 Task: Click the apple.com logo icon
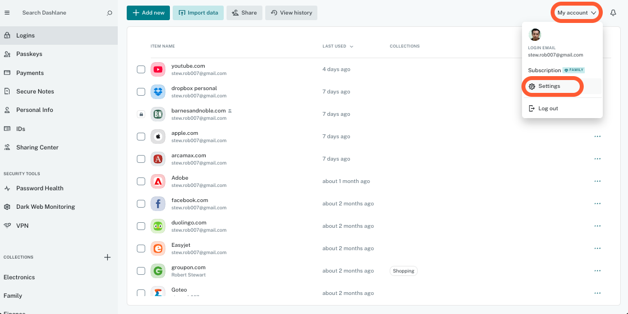(158, 137)
